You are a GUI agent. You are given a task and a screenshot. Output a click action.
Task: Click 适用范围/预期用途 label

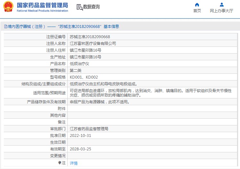point(49,93)
